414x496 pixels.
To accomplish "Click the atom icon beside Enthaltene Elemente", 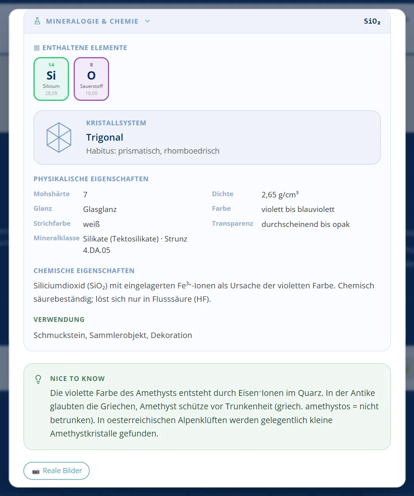I will 37,48.
